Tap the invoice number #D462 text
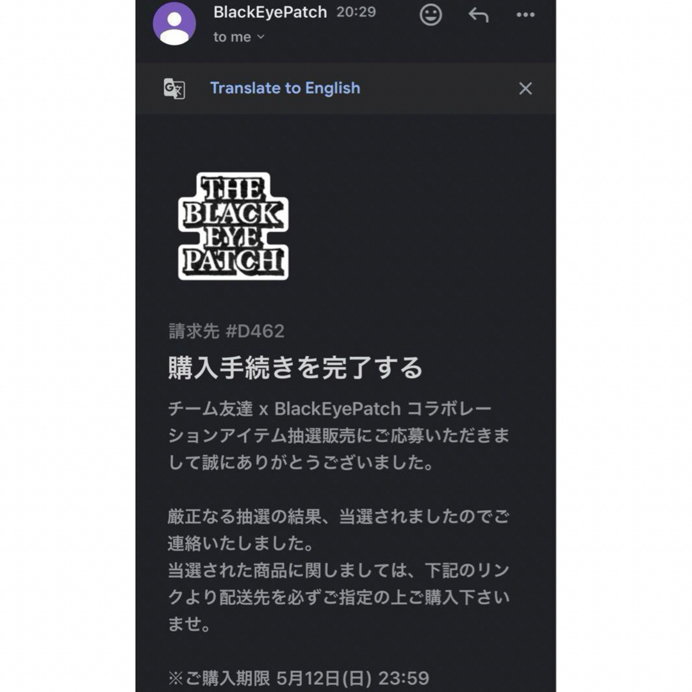The height and width of the screenshot is (692, 692). (x=226, y=331)
